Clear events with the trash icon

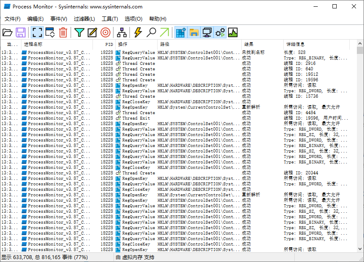tap(63, 32)
